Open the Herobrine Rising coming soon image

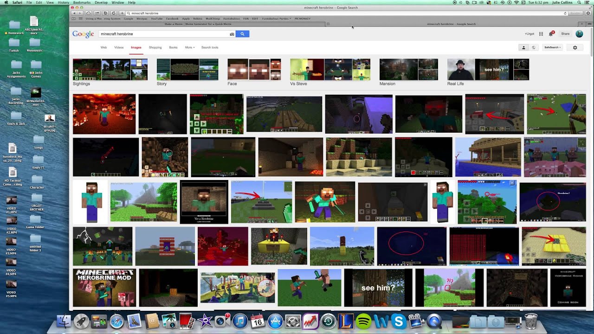(568, 288)
